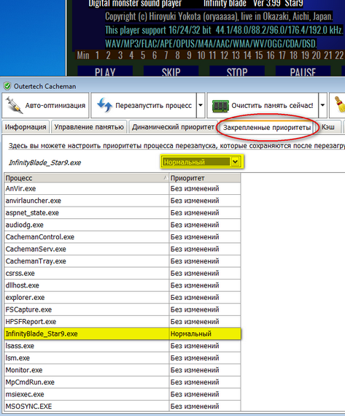Click the broom cleanup icon
This screenshot has width=345, height=416.
click(339, 105)
